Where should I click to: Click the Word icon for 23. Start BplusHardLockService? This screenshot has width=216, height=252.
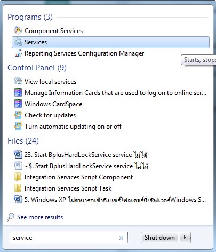18,154
